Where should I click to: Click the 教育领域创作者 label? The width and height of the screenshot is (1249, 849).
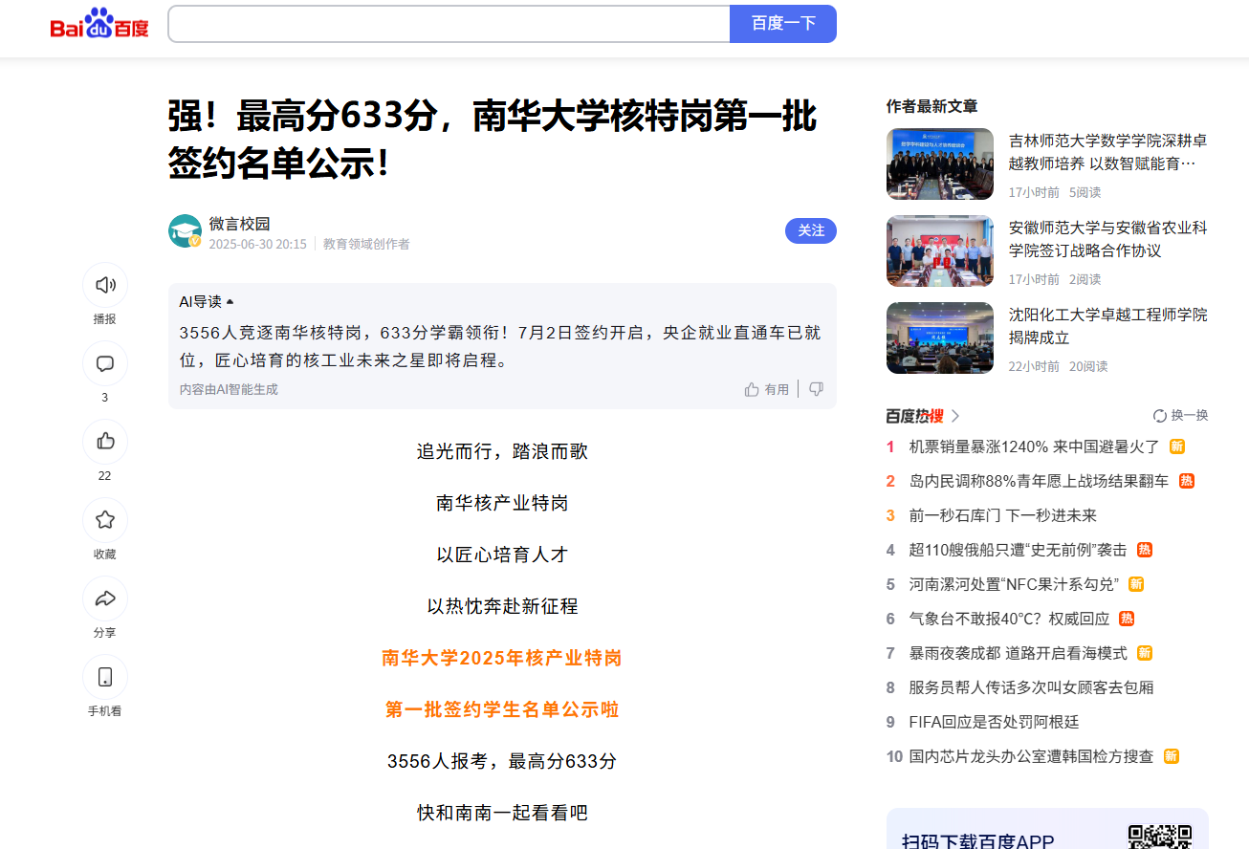pos(366,244)
